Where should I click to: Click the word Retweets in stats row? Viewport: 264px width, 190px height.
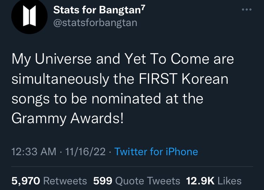65,181
